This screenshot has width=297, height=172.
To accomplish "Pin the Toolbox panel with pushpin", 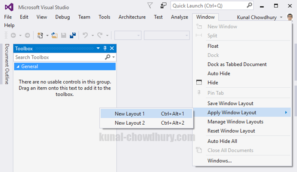I will [105, 48].
